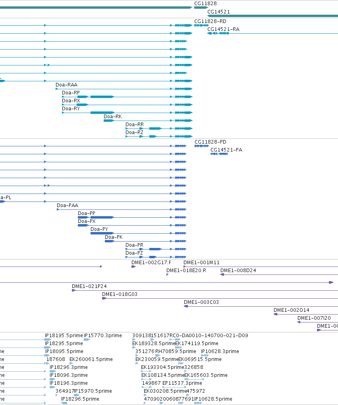The image size is (338, 405).
Task: Select the Doa-RAA transcript label
Action: coord(66,85)
